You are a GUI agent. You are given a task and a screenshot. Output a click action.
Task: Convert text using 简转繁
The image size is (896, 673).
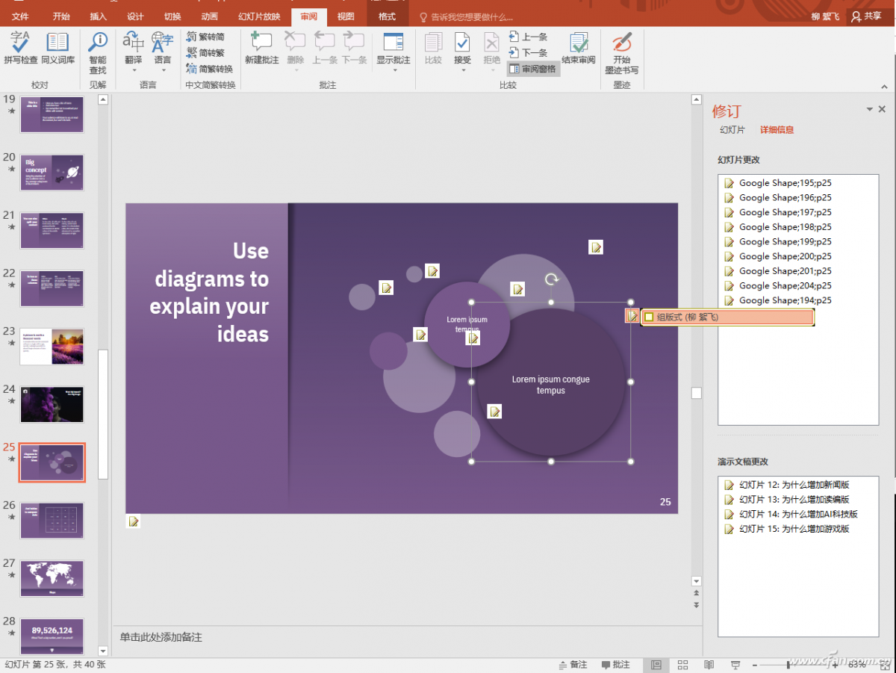pos(205,52)
